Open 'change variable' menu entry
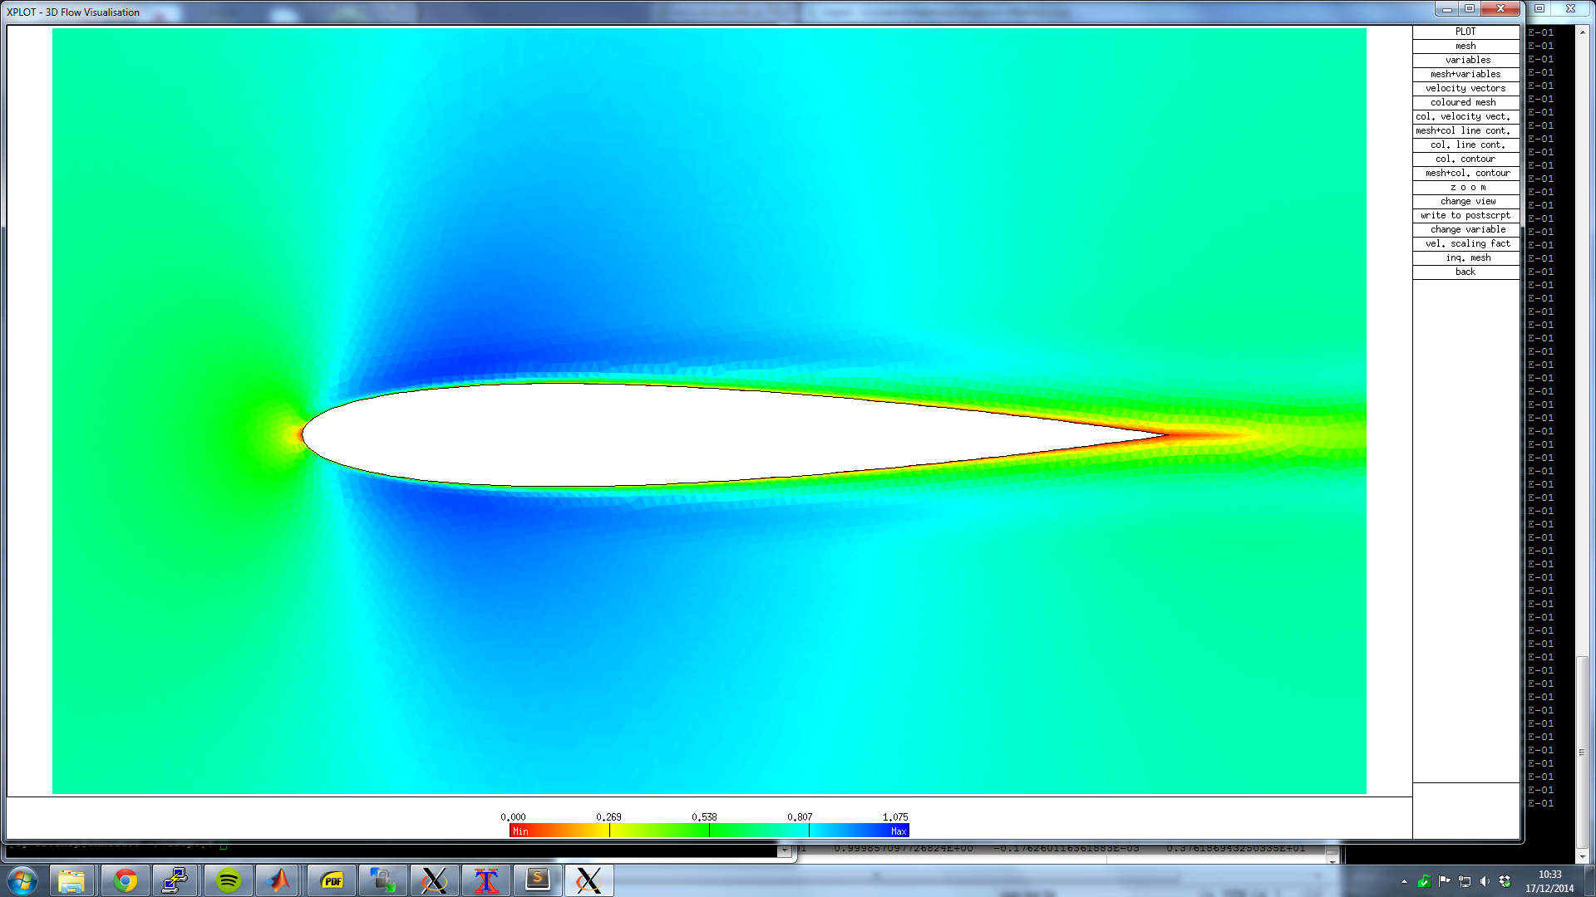 (x=1465, y=229)
